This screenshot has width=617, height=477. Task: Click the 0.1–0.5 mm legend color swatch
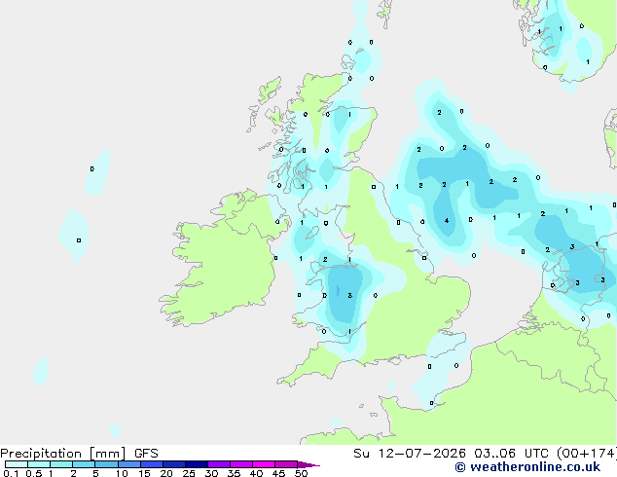(17, 464)
